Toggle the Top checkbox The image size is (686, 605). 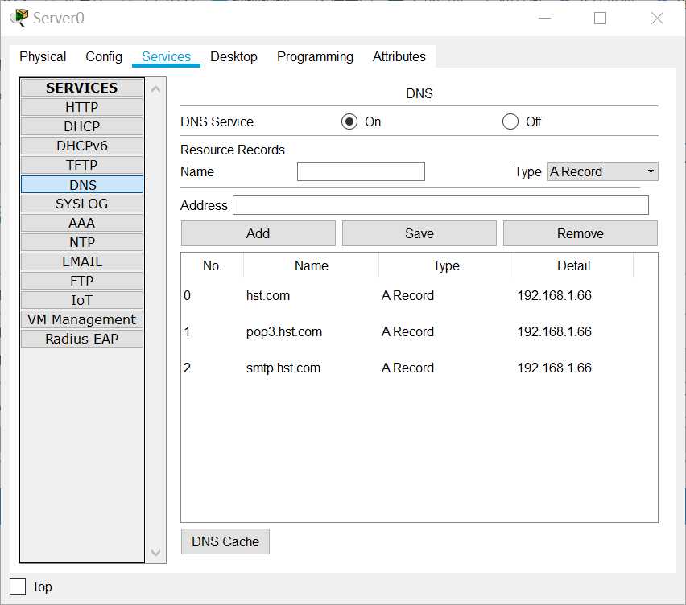click(x=18, y=586)
